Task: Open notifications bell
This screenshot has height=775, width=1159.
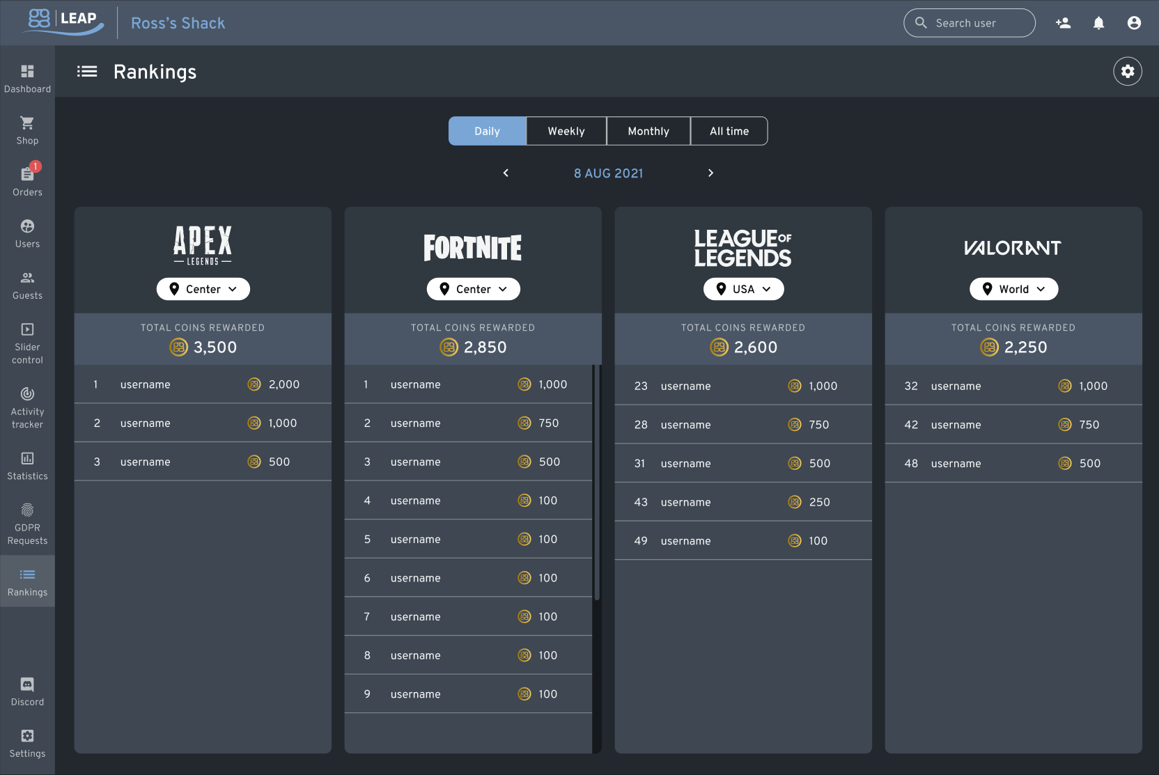Action: point(1098,22)
